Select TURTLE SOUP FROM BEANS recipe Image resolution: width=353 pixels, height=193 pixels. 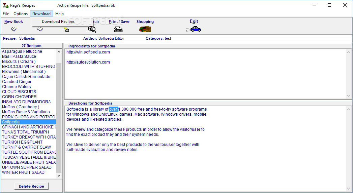29,152
